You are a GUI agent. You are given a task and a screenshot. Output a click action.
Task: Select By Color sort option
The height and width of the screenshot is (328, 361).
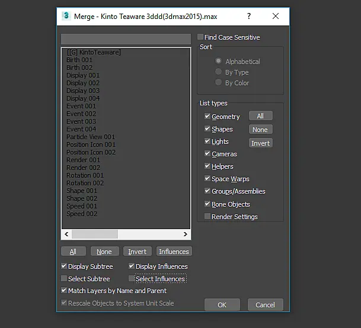(218, 82)
